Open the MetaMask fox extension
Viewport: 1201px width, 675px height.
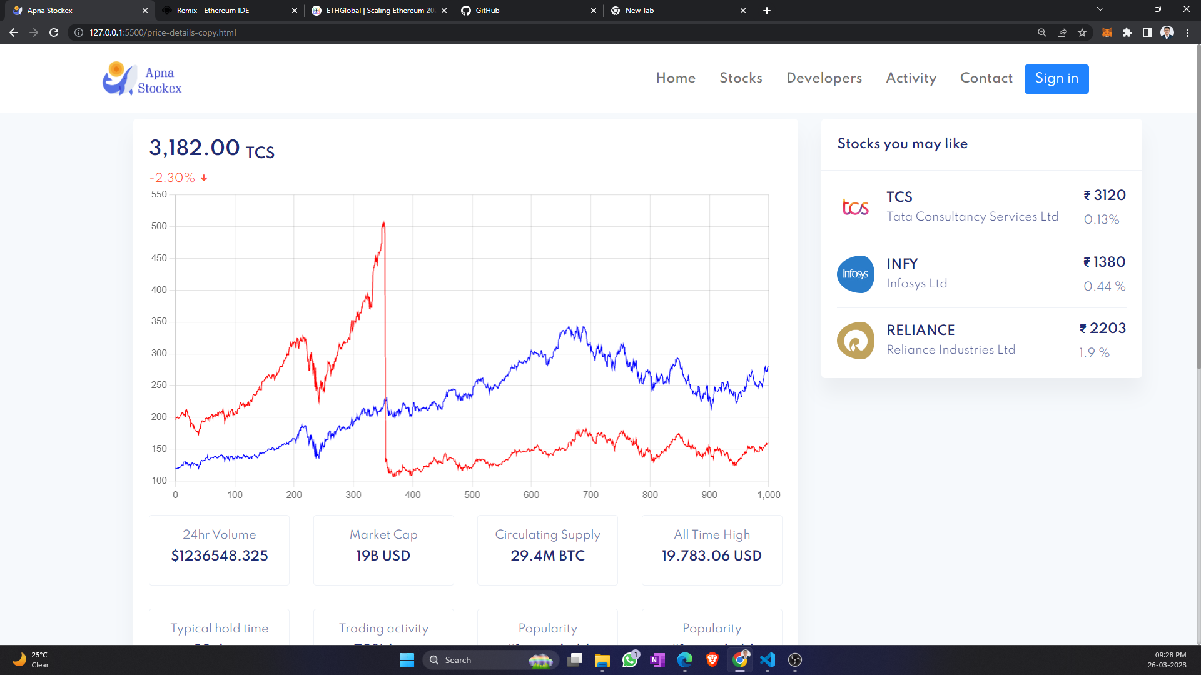click(1107, 32)
